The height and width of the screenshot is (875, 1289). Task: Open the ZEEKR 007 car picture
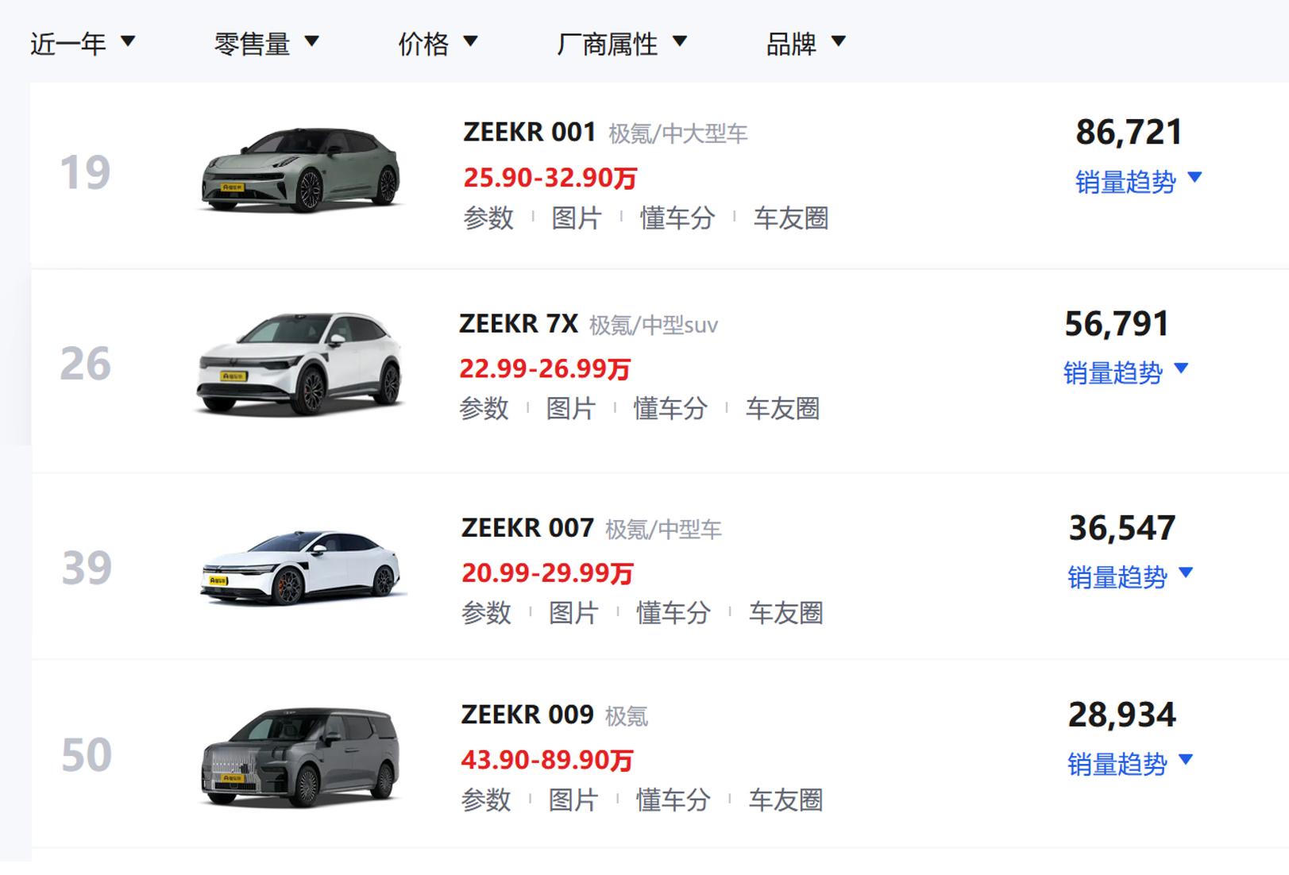point(303,567)
